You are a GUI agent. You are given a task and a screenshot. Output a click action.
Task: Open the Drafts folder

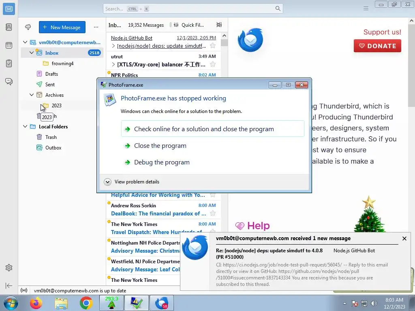pyautogui.click(x=62, y=74)
